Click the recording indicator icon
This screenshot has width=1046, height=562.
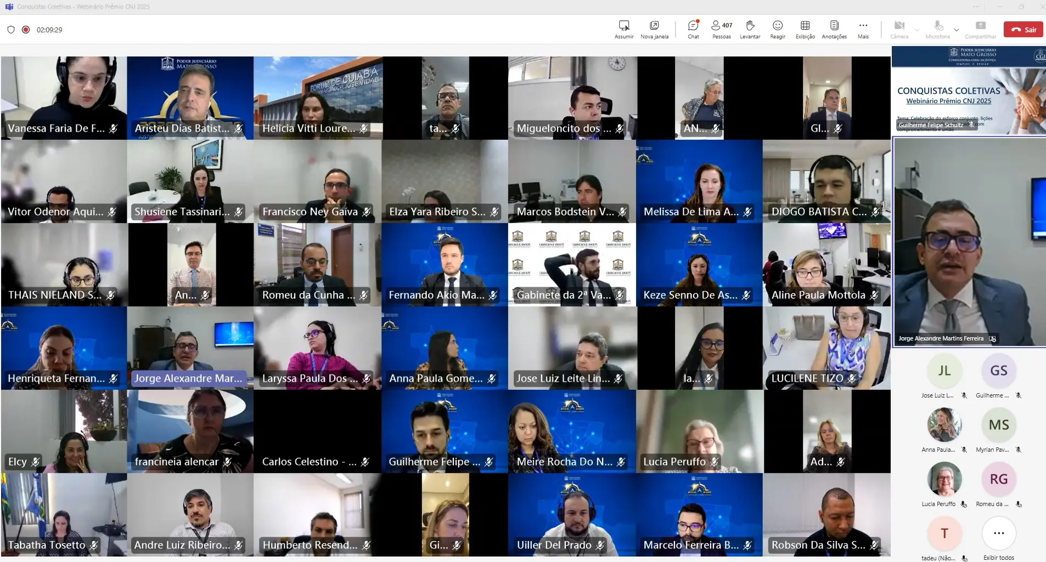(x=26, y=30)
